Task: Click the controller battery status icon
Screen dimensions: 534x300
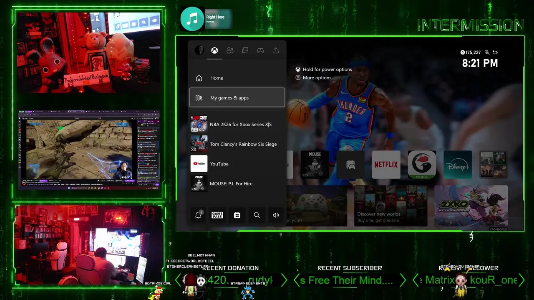Action: coord(495,52)
